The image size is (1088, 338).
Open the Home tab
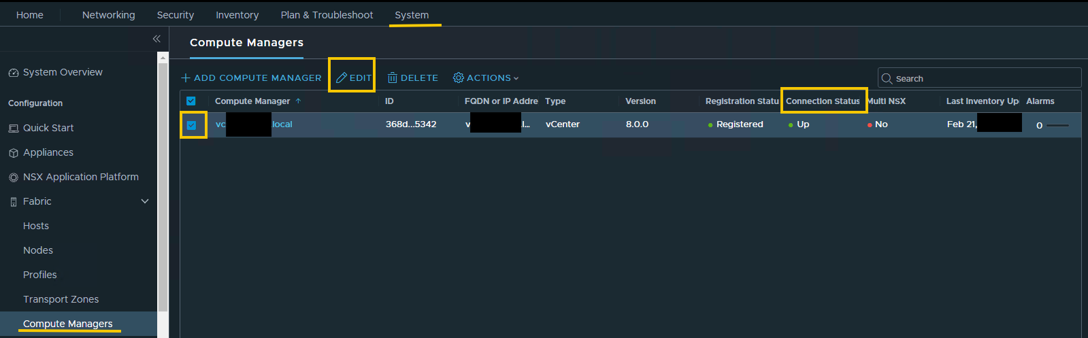(x=30, y=15)
